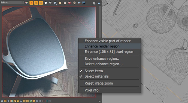Toggle the red channel button
The height and width of the screenshot is (103, 188).
pos(31,3)
